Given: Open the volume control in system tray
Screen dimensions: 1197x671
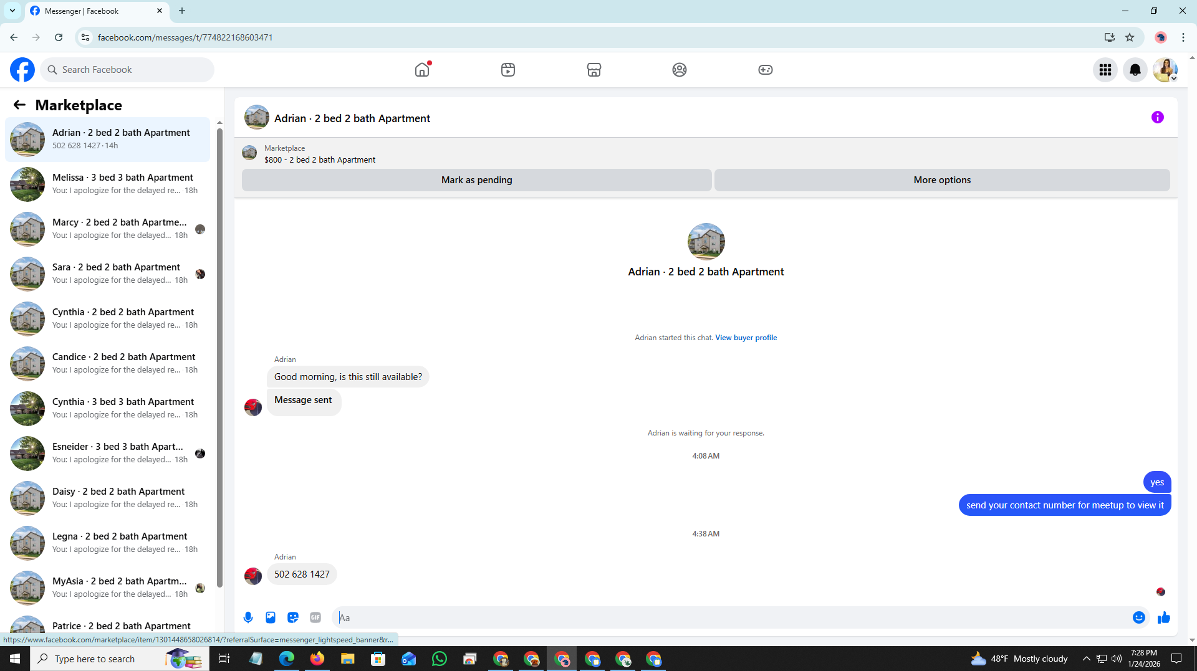Looking at the screenshot, I should pos(1117,659).
